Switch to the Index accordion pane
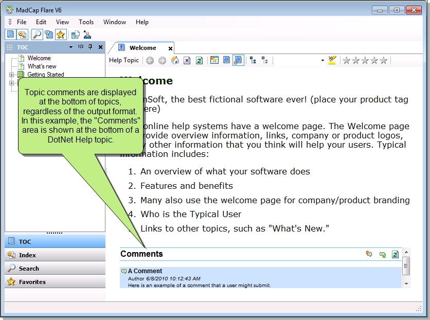Screen dimensions: 430x320 click(x=27, y=255)
